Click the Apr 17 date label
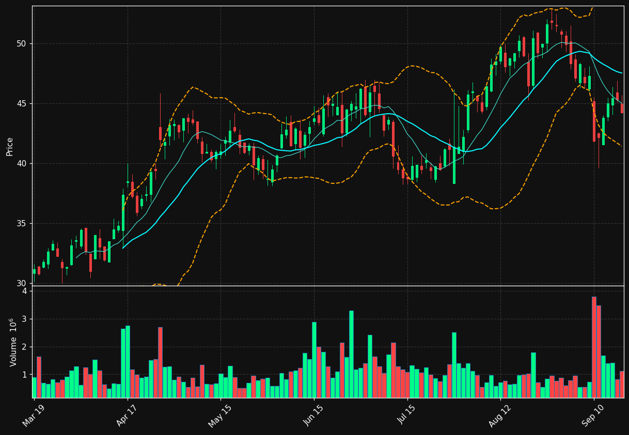This screenshot has width=629, height=435. pos(127,415)
